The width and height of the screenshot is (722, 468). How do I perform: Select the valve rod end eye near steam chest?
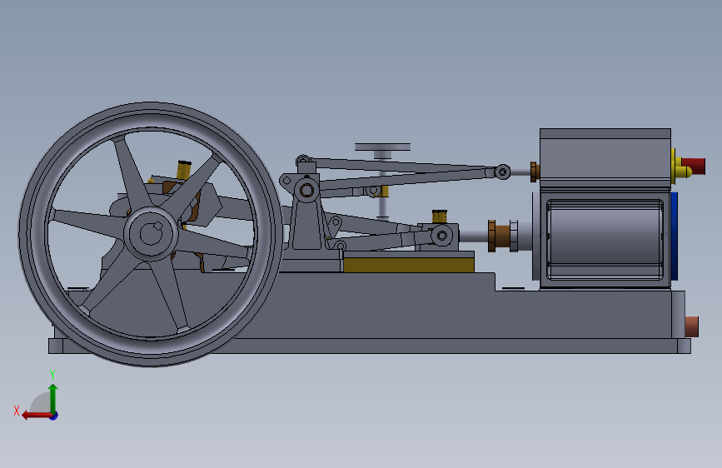pos(502,172)
